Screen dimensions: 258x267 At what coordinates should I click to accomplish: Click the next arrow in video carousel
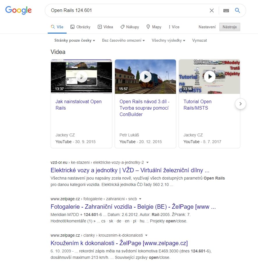(241, 104)
